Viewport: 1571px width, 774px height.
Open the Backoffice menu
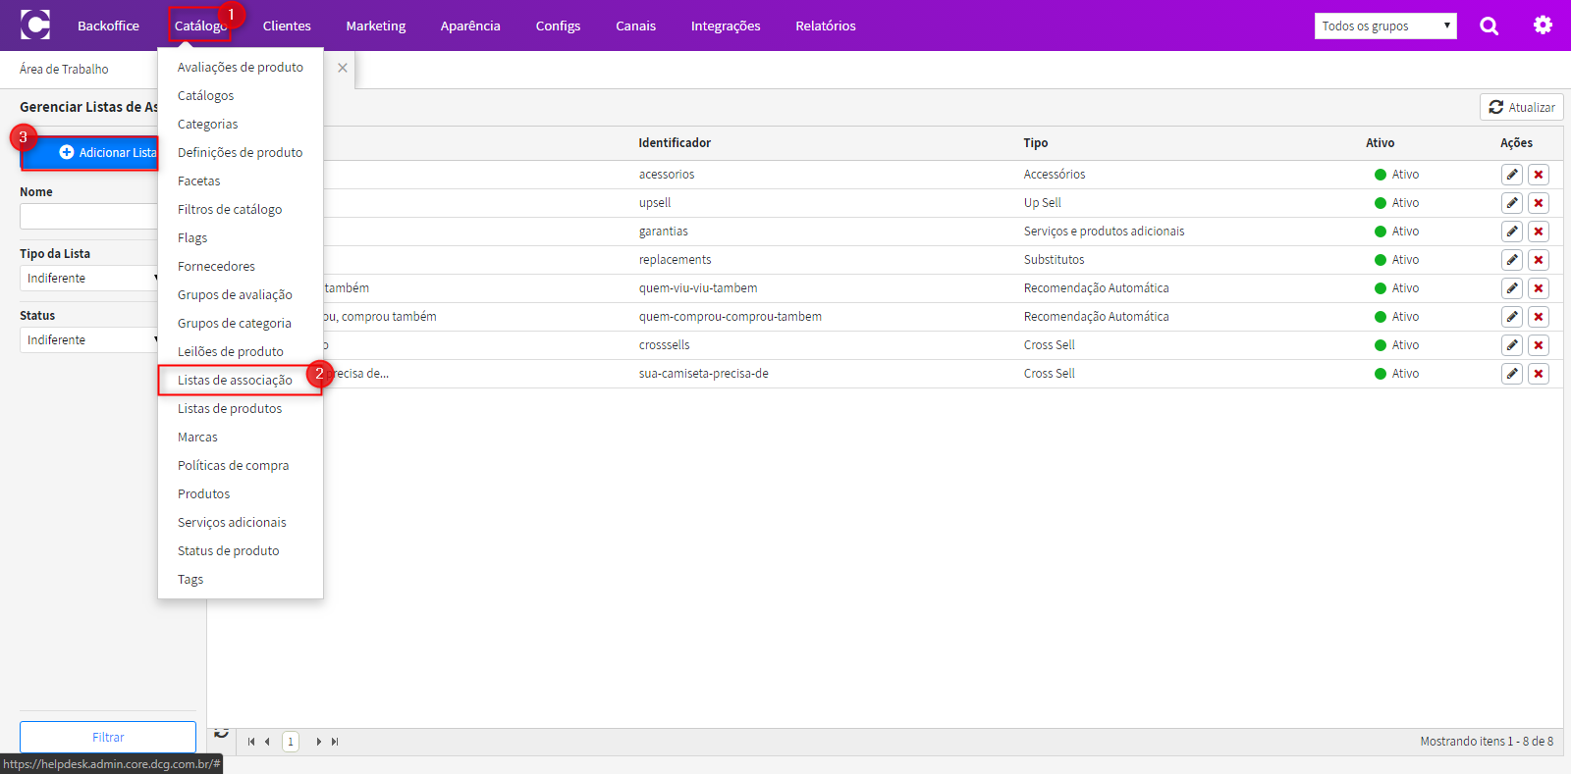point(108,26)
